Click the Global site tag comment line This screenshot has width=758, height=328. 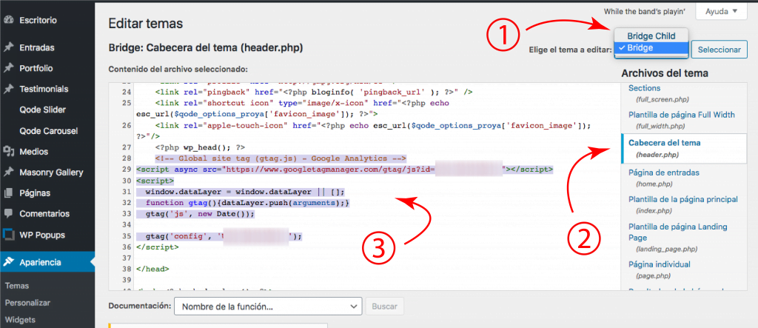point(281,158)
